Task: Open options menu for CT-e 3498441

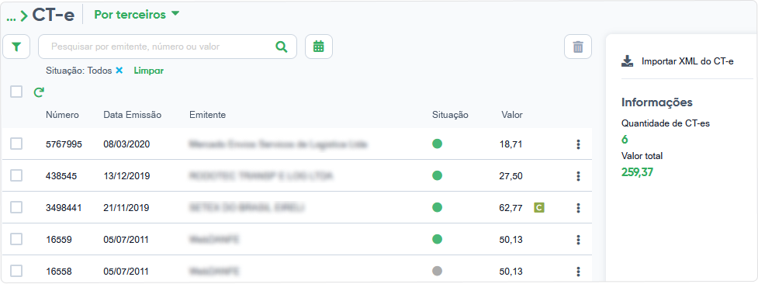Action: point(578,208)
